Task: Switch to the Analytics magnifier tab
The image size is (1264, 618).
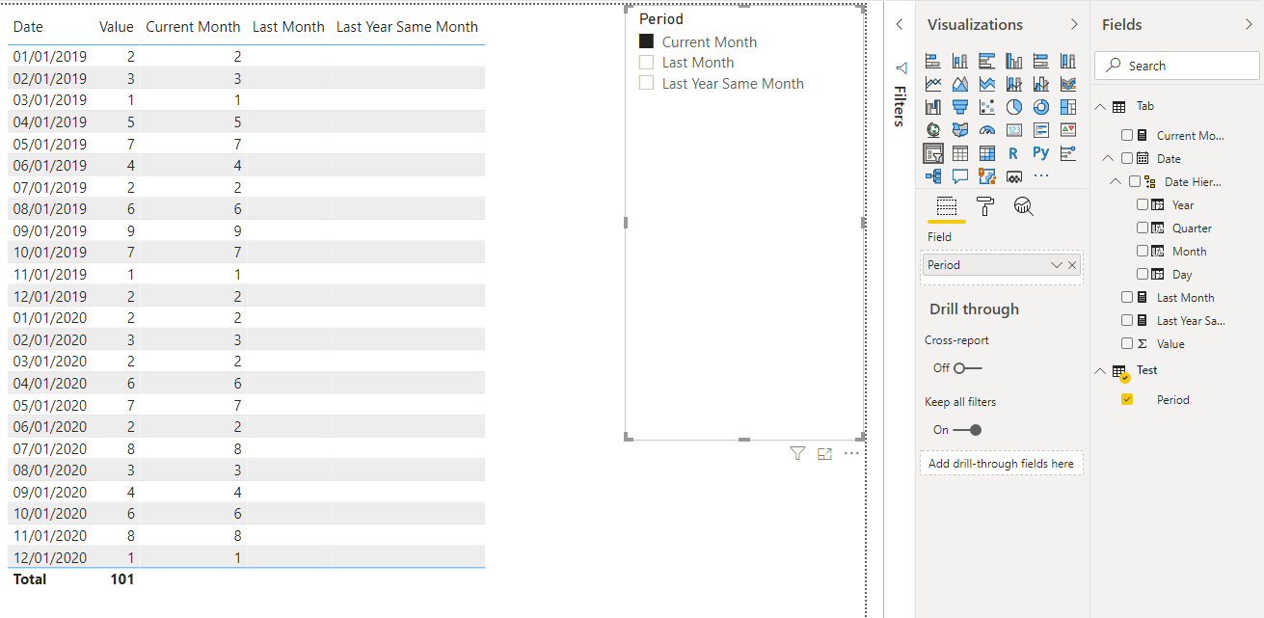Action: tap(1023, 205)
